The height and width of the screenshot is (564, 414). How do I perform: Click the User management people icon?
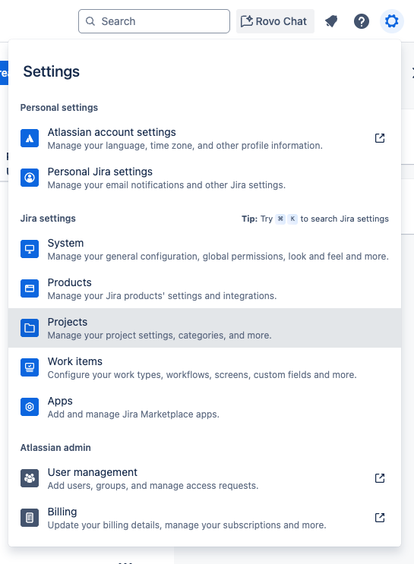pyautogui.click(x=30, y=478)
